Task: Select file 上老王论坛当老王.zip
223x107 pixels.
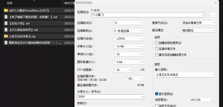Action: 39,36
